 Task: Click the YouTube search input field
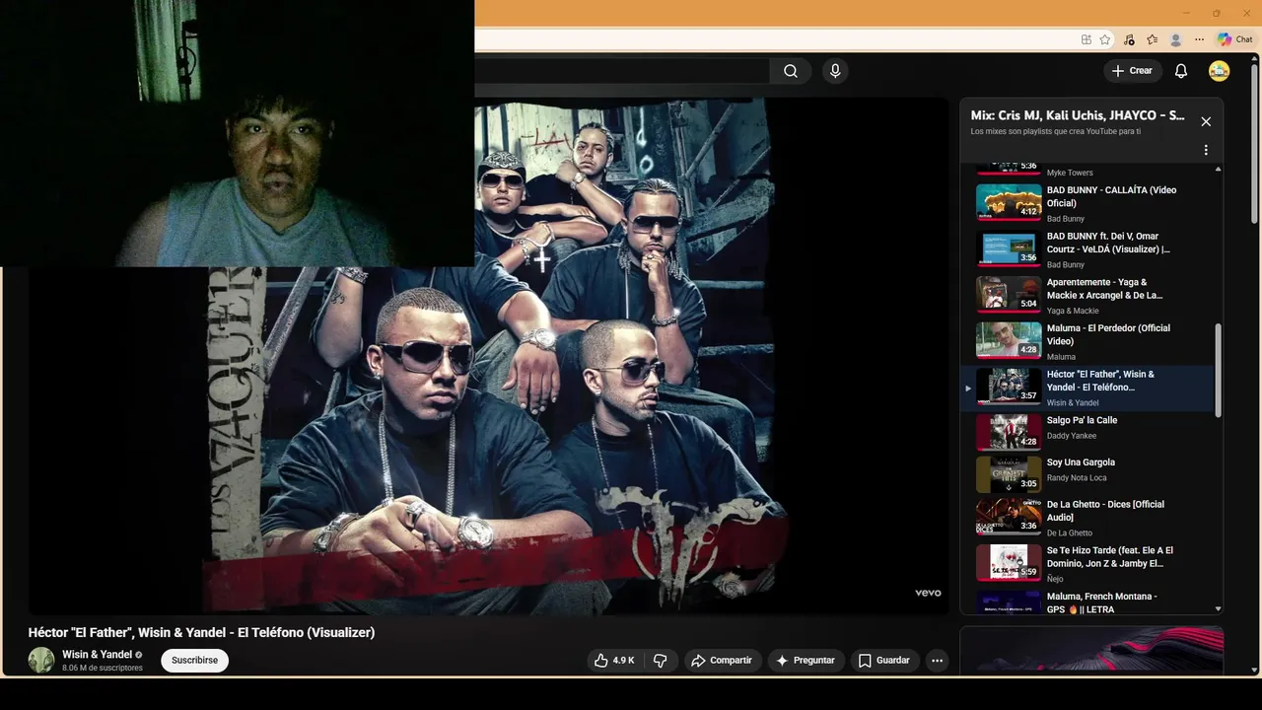621,71
